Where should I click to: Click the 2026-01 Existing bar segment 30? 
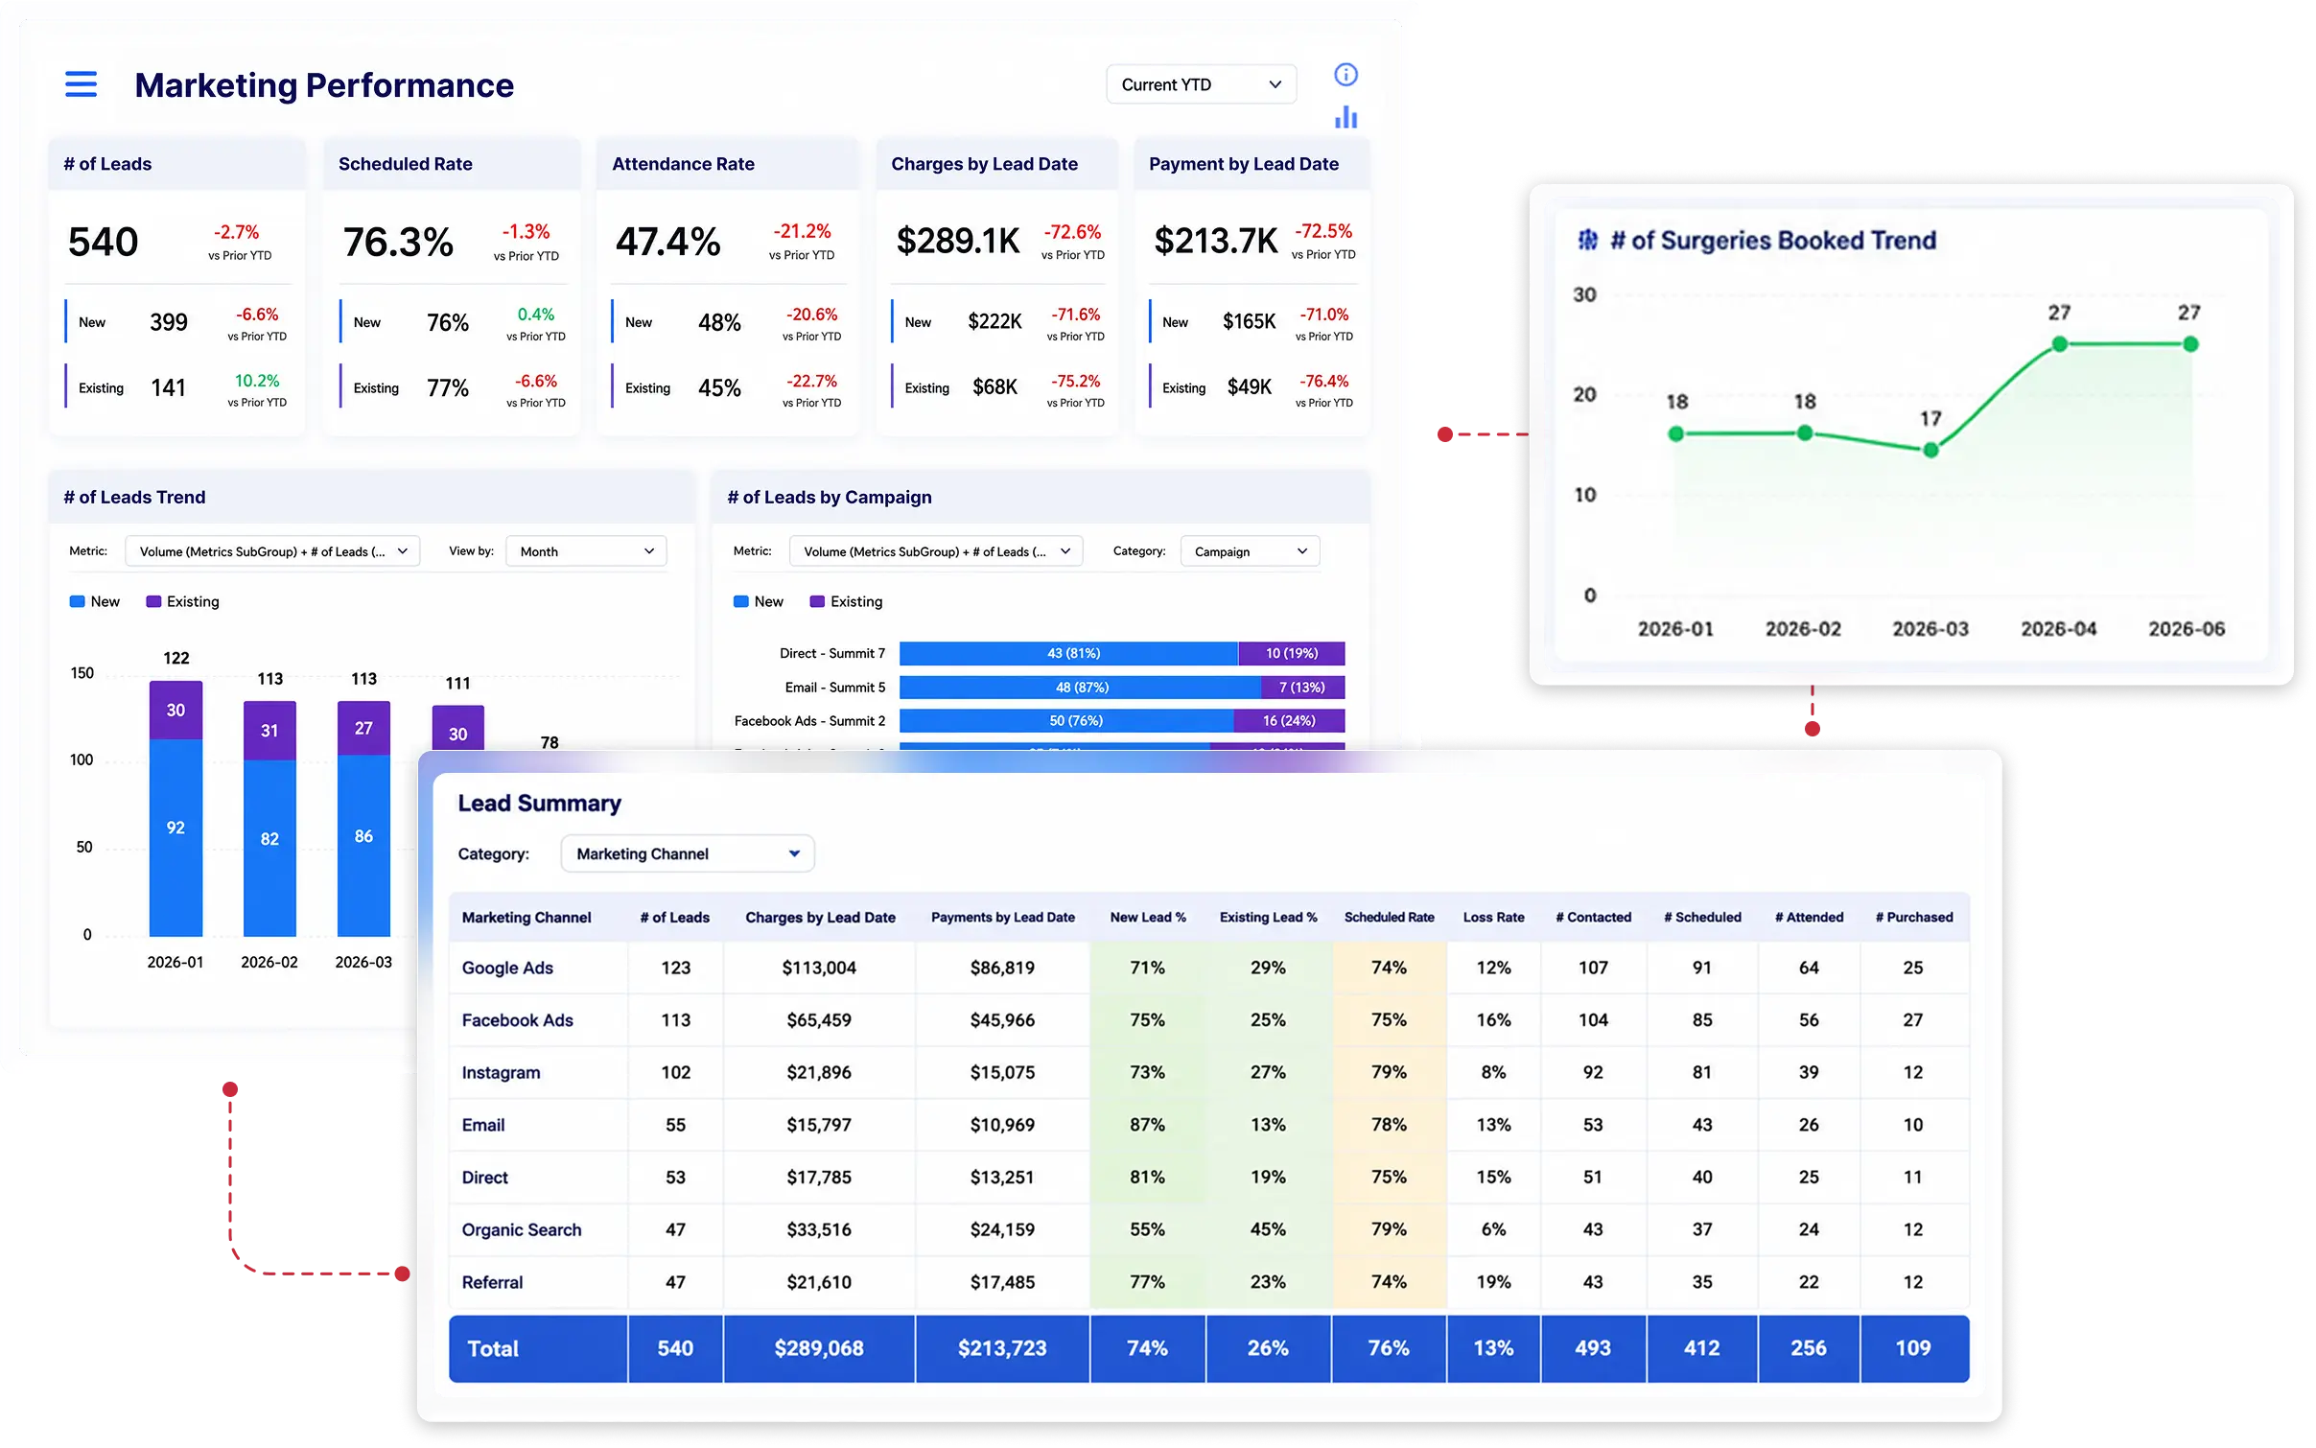point(175,710)
